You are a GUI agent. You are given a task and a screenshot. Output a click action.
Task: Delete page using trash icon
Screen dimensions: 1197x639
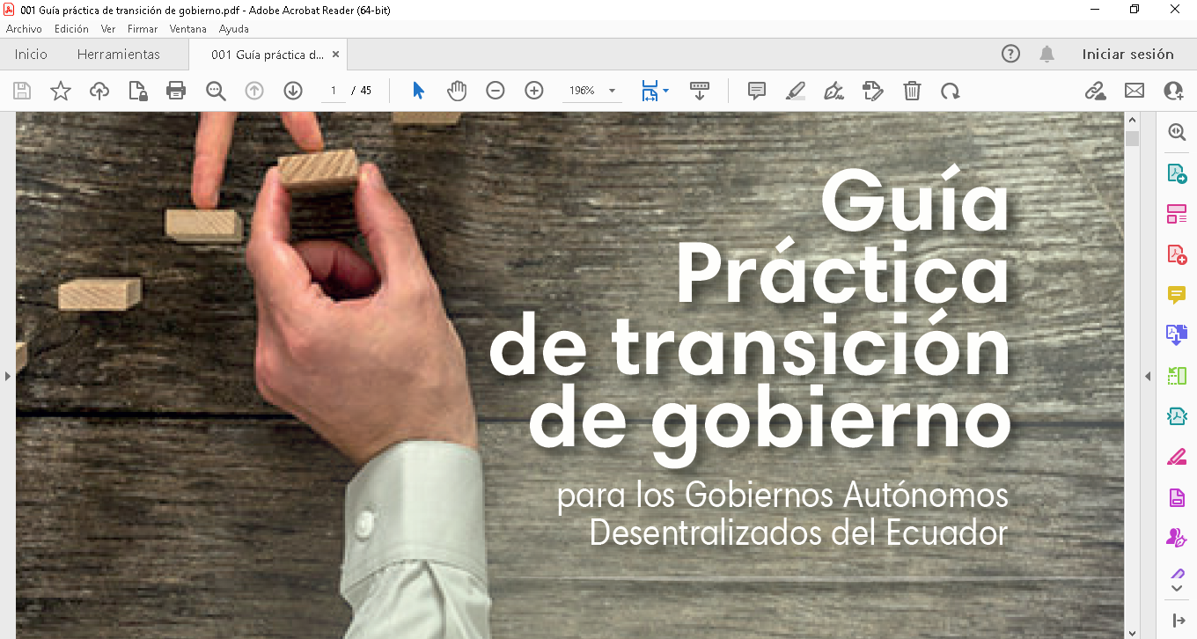click(x=913, y=91)
